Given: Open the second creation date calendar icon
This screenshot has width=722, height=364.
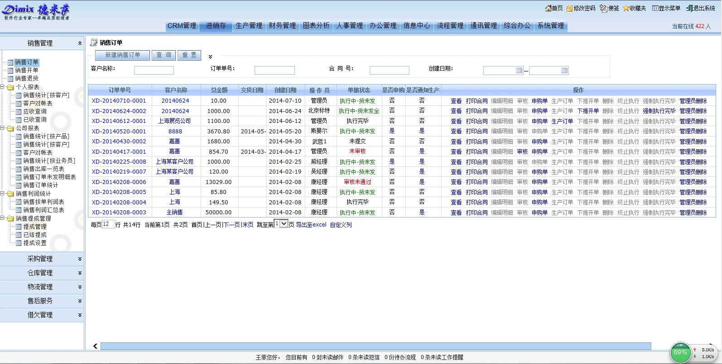Looking at the screenshot, I should [564, 71].
